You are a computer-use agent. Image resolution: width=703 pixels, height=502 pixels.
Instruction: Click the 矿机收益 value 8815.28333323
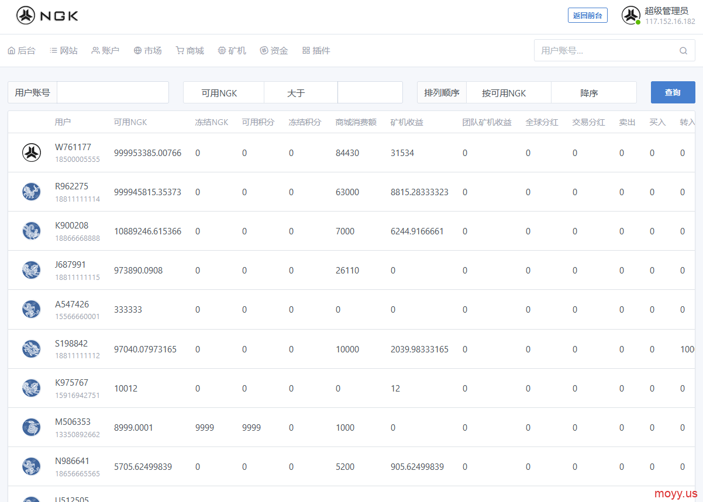[x=420, y=192]
